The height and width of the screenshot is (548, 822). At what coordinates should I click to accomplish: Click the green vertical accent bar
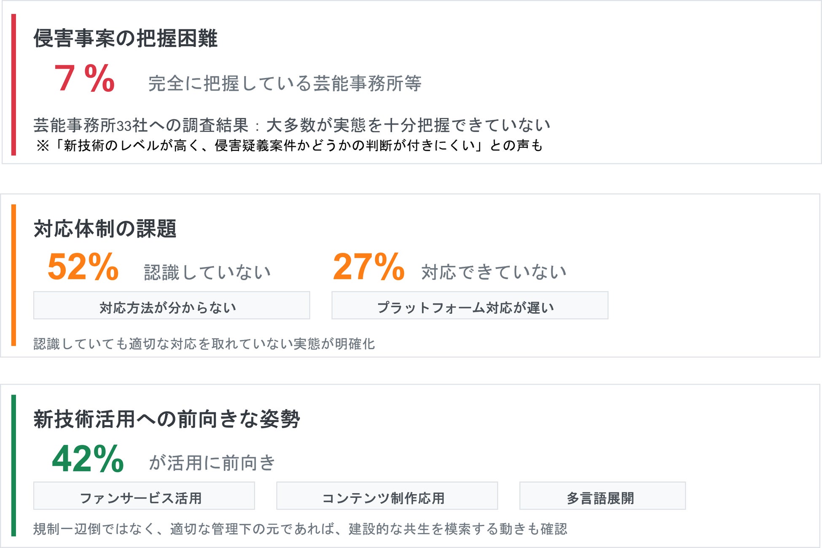13,465
